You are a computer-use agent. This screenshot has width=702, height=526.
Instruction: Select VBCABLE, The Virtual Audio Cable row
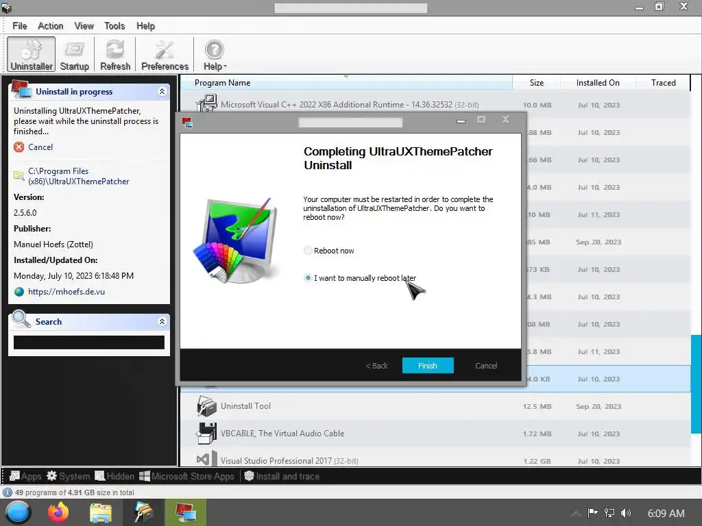point(435,434)
